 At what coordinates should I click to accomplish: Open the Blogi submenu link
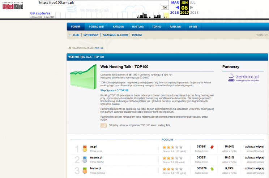tap(76, 35)
